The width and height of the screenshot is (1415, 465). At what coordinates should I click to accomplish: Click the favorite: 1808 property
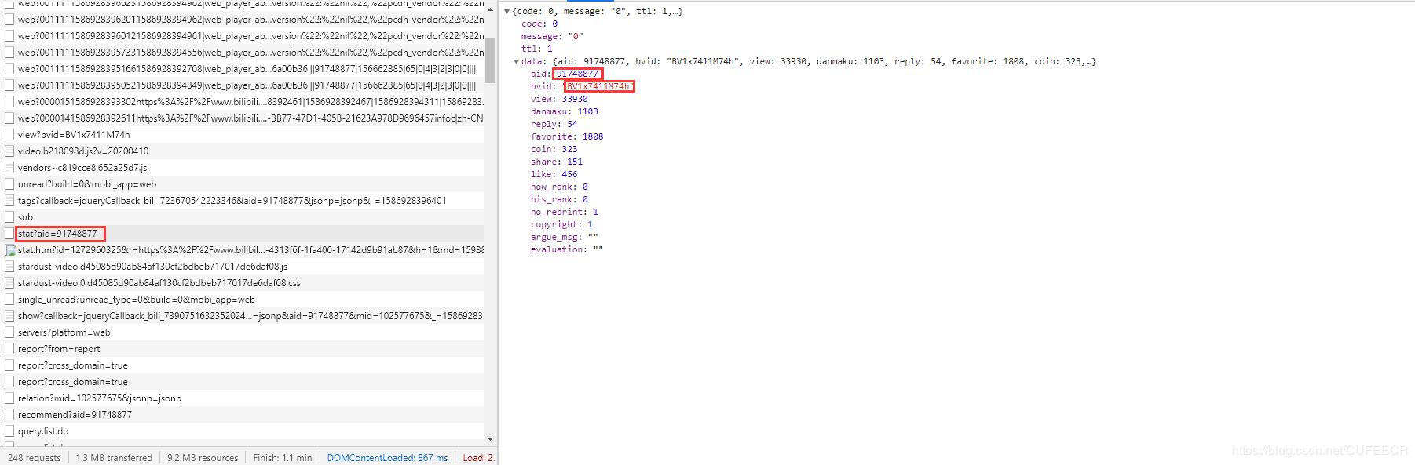567,136
